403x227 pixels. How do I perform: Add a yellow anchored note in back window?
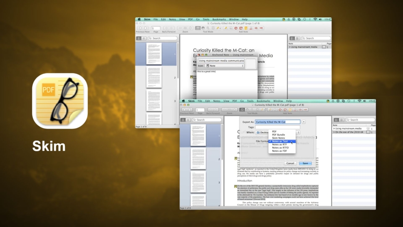pos(246,28)
